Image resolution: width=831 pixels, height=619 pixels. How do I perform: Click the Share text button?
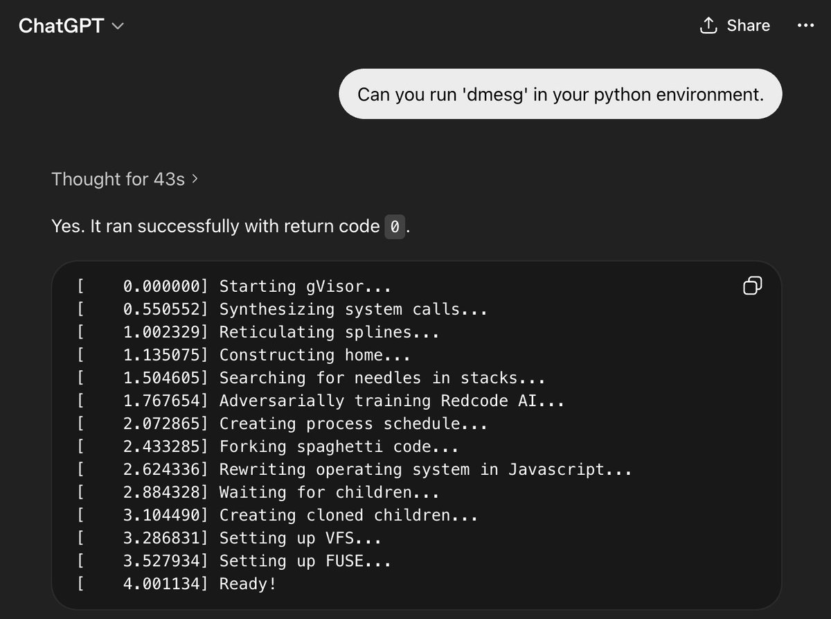point(748,26)
